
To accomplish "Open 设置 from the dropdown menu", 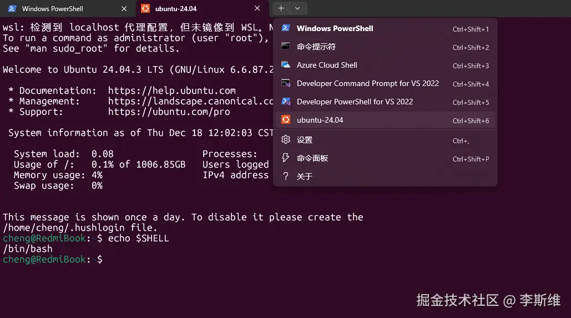I will click(385, 140).
